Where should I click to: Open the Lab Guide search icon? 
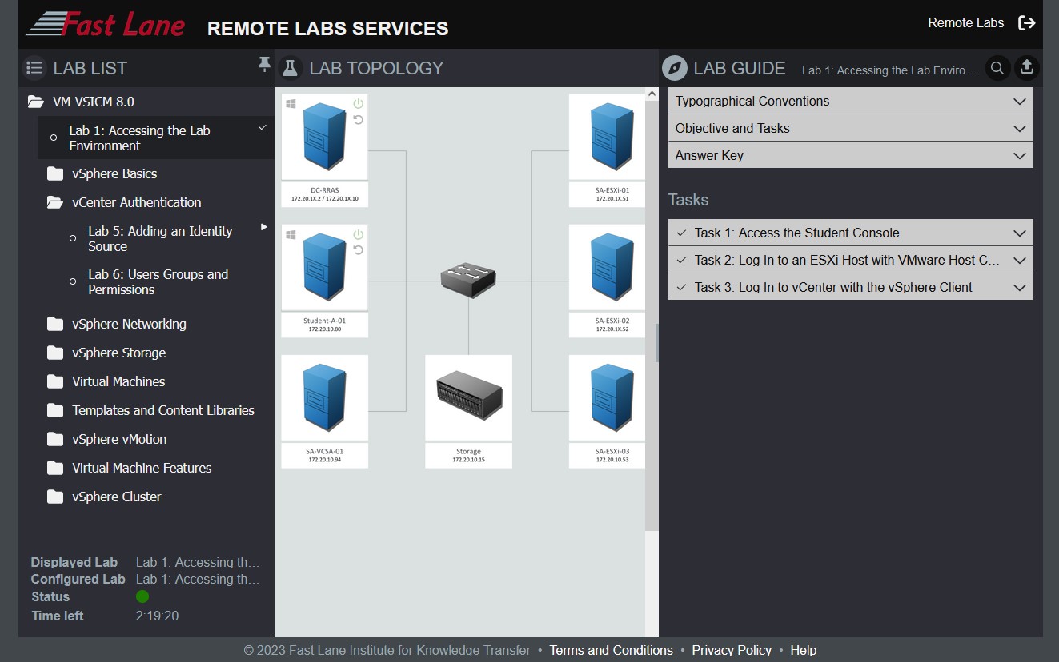pyautogui.click(x=997, y=68)
